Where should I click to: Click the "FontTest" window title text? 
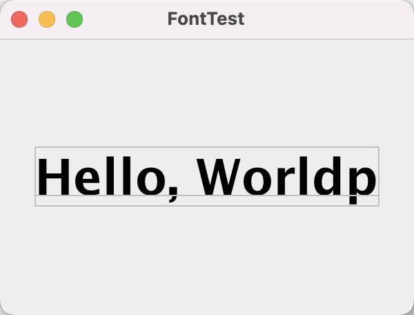[x=206, y=19]
